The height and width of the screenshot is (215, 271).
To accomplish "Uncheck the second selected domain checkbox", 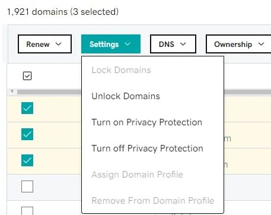I will pos(27,134).
